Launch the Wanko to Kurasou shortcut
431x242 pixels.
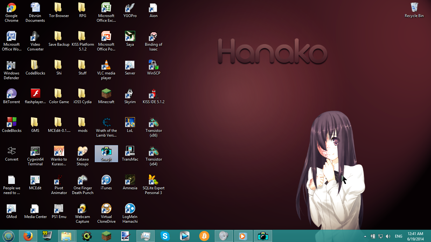pyautogui.click(x=59, y=156)
